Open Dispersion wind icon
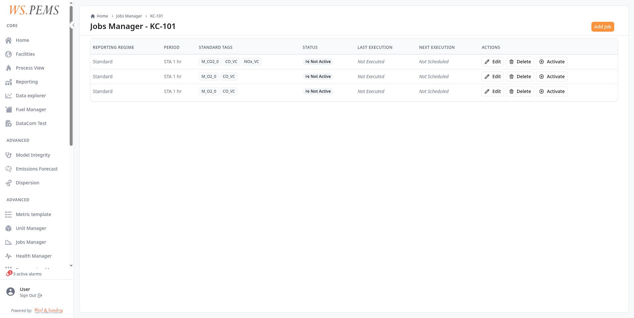 [9, 183]
